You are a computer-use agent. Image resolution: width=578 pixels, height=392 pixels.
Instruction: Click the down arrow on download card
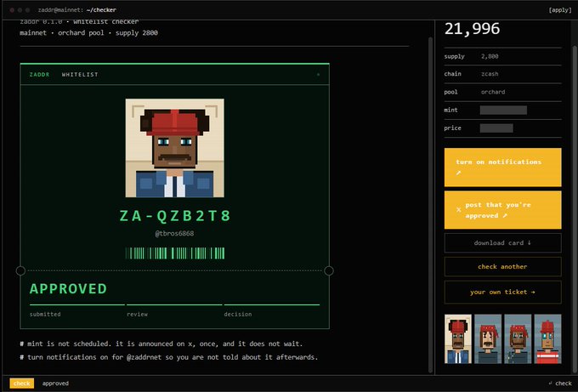[x=530, y=242]
